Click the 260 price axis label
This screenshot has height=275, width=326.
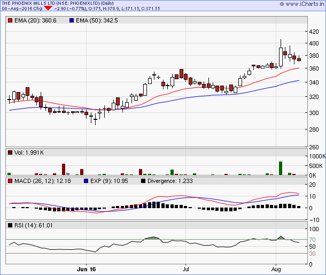[314, 147]
